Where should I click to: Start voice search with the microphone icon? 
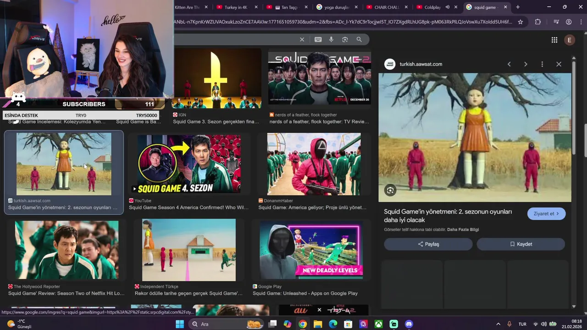331,39
